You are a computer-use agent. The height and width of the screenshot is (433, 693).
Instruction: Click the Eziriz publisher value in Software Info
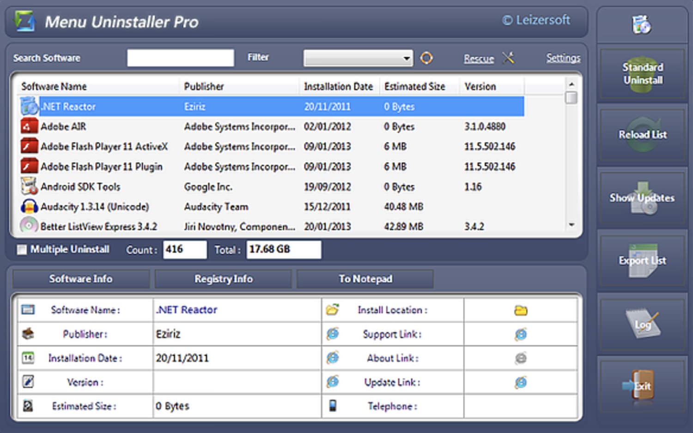click(x=168, y=334)
